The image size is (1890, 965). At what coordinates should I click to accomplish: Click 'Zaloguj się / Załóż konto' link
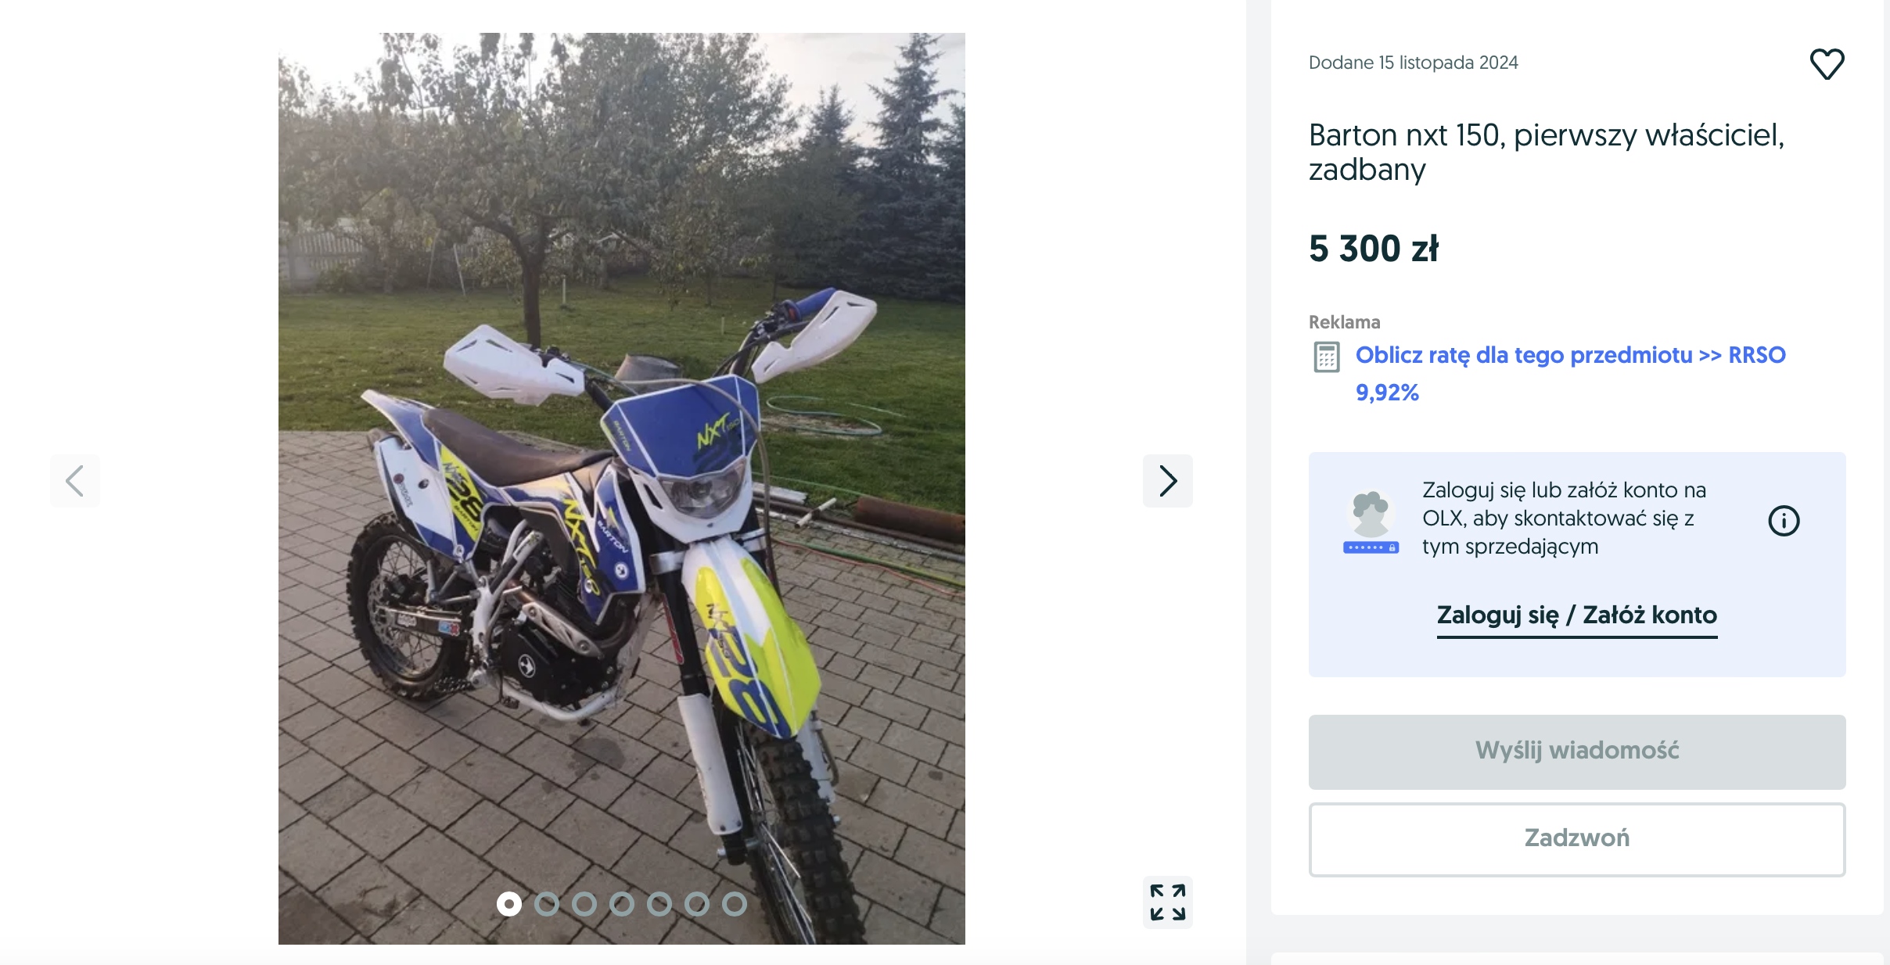tap(1577, 615)
